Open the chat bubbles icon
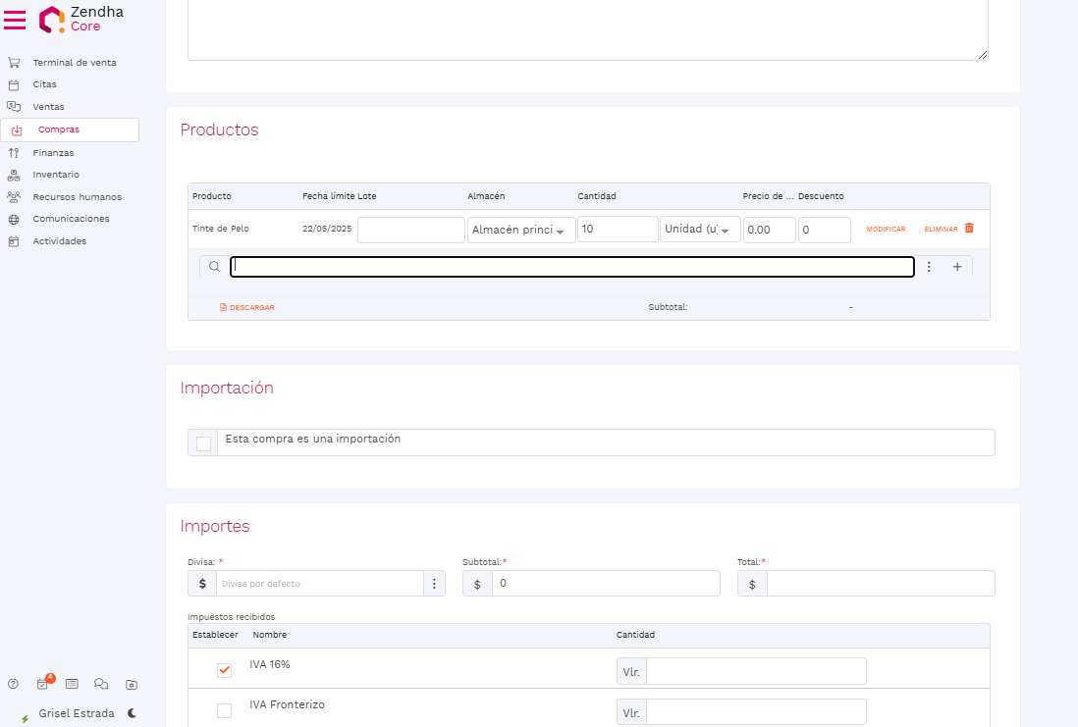Viewport: 1078px width, 727px height. [100, 685]
